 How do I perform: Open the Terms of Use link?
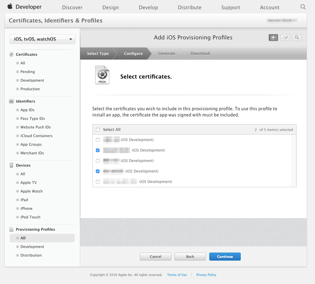(177, 275)
